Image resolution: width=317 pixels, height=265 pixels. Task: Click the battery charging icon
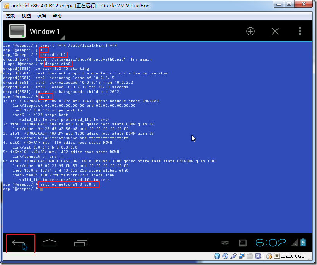[x=303, y=243]
